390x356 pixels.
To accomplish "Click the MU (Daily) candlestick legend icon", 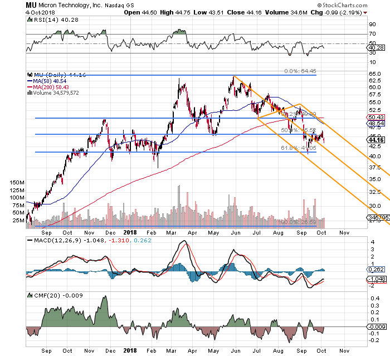I will click(30, 75).
